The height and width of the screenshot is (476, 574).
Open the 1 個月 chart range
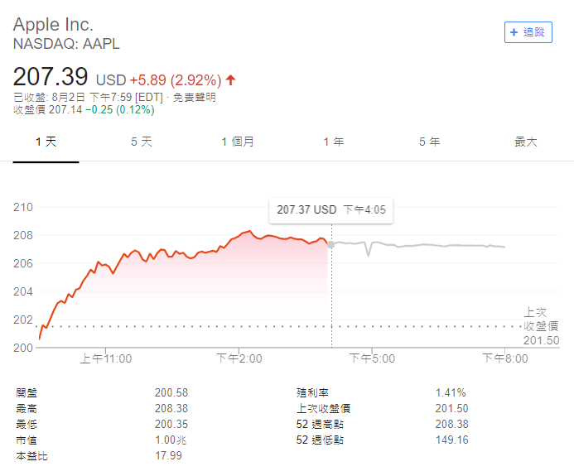pos(238,142)
